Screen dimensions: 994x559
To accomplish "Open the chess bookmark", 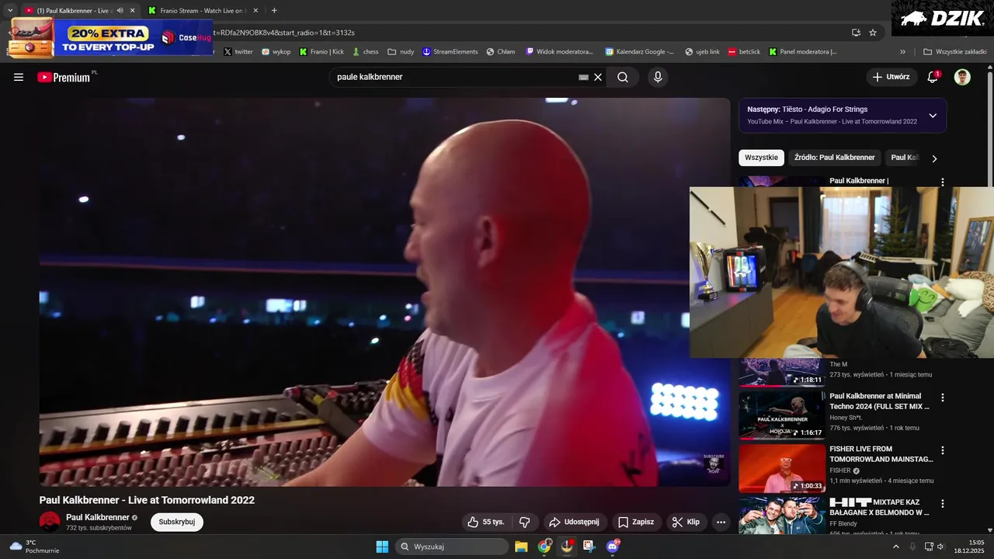I will tap(365, 52).
